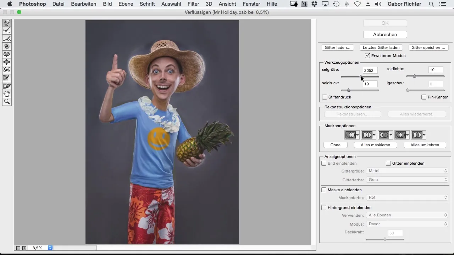Select the Freeze Mask tool
454x255 pixels.
7,78
